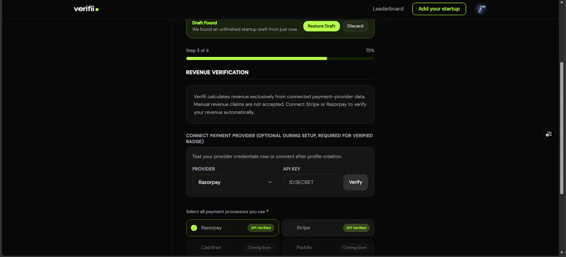Select the Paddle processor option
The height and width of the screenshot is (257, 566).
(x=328, y=247)
